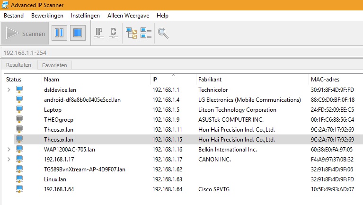The image size is (363, 205).
Task: Click the expand all tree icon
Action: (131, 33)
